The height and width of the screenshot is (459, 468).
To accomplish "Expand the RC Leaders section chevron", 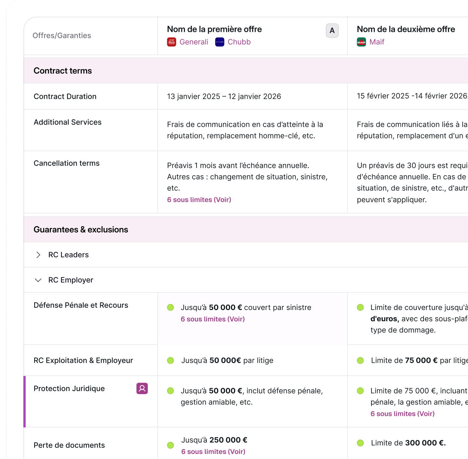I will click(38, 255).
